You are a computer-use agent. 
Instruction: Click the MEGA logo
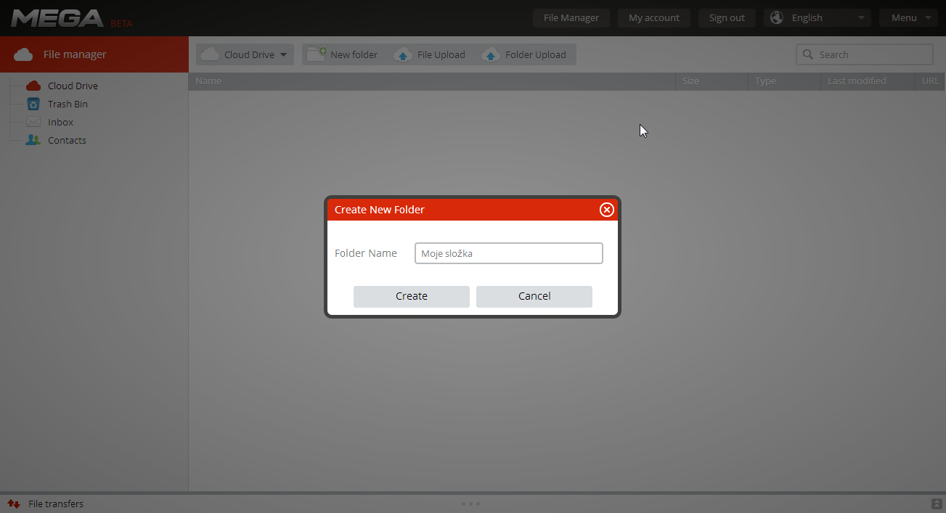[x=58, y=18]
